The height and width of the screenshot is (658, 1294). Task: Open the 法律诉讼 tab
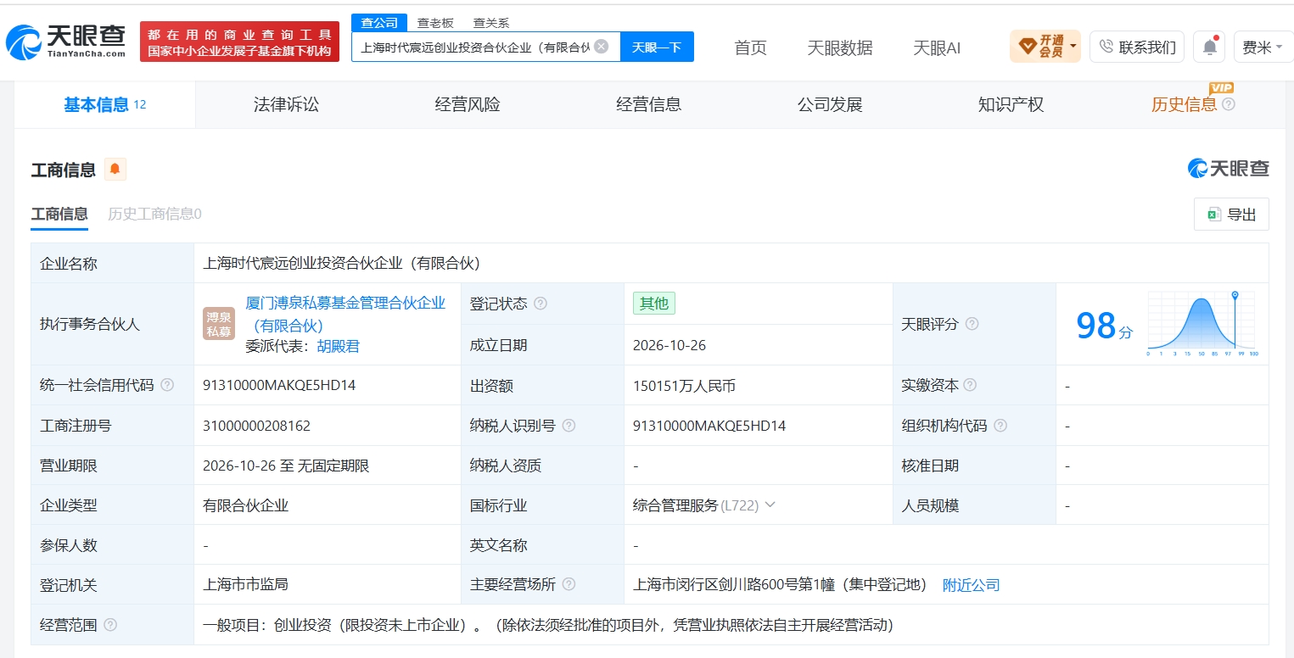click(x=287, y=104)
